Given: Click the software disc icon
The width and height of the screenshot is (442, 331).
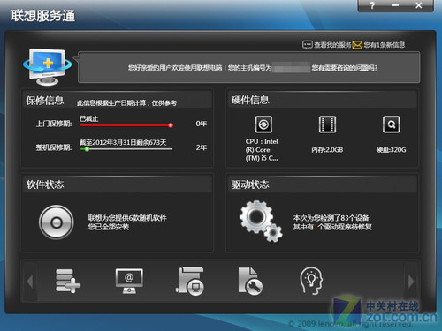Looking at the screenshot, I should (x=57, y=222).
